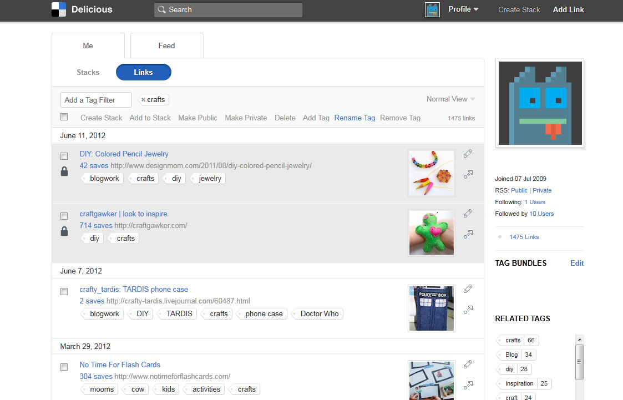The height and width of the screenshot is (400, 623).
Task: Check the No Time For Flash Cards checkbox
Action: coord(64,367)
